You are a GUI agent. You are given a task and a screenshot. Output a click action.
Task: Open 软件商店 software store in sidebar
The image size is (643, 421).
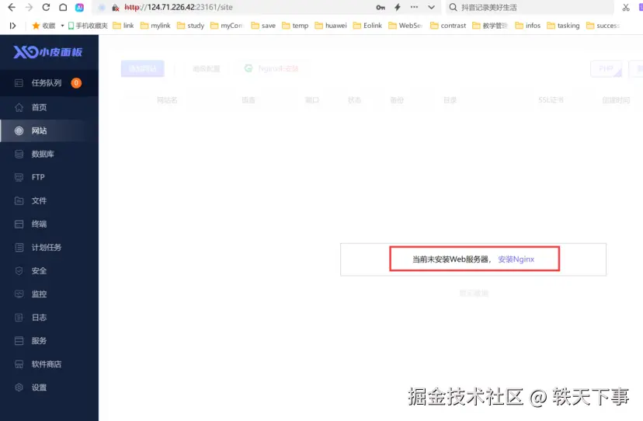tap(49, 364)
